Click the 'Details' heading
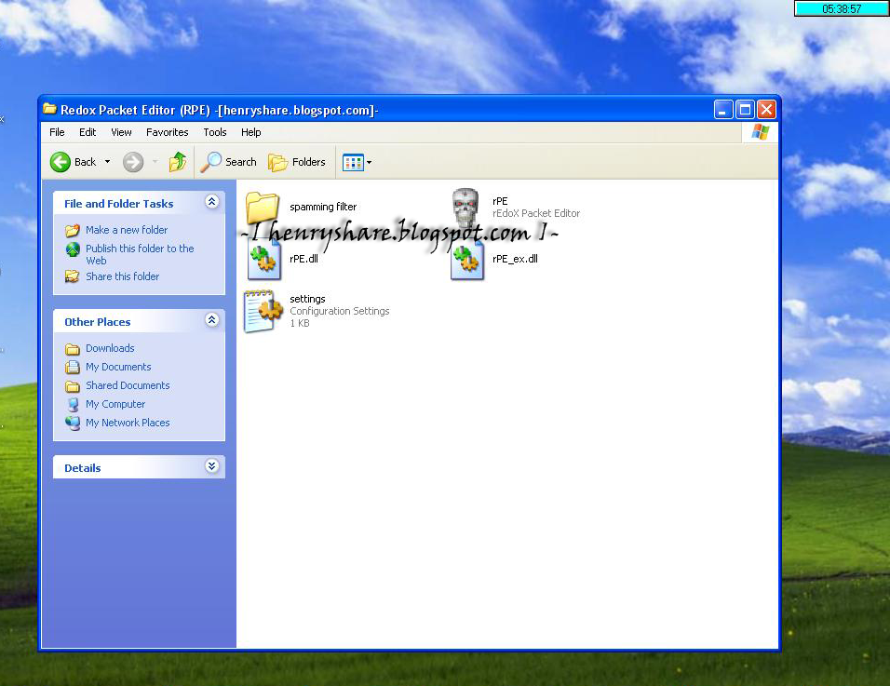 [x=82, y=468]
